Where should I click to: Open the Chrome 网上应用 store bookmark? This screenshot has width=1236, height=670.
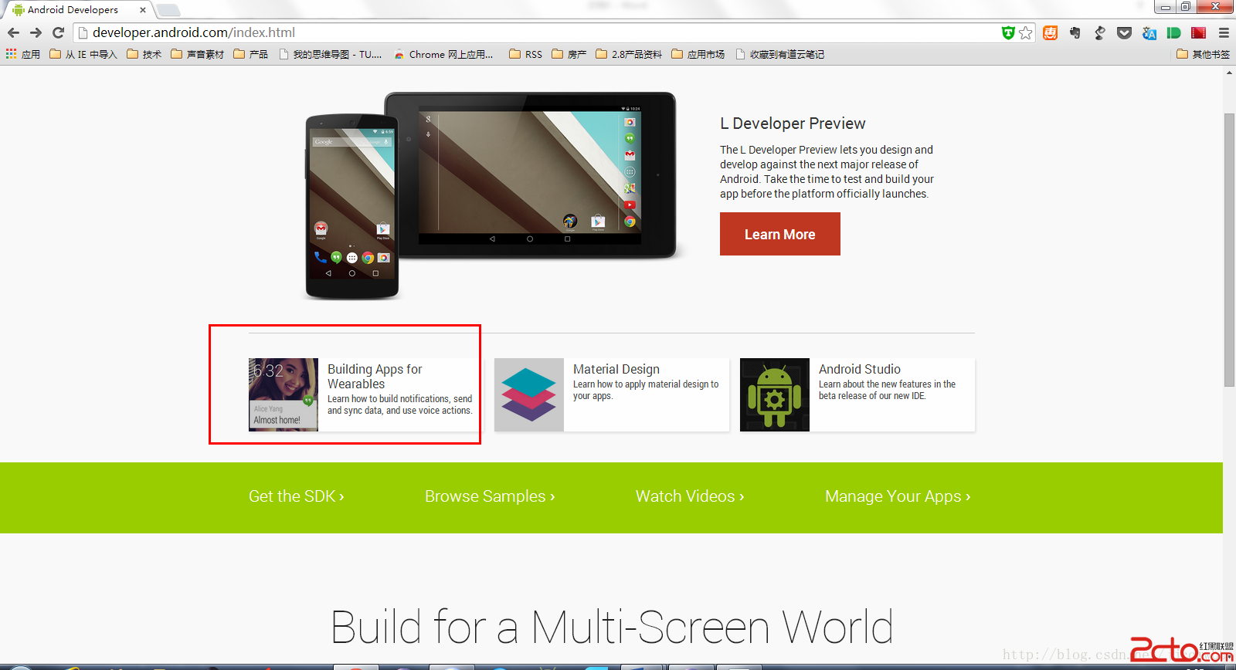(x=443, y=54)
